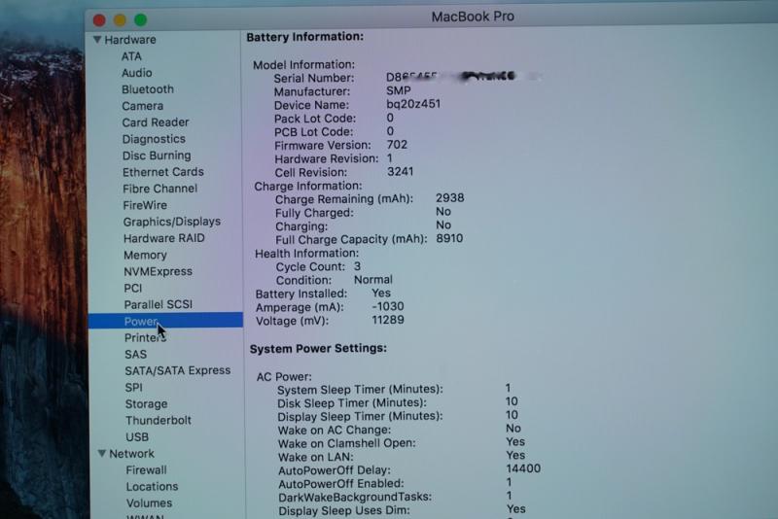Select Volumes under Network

click(x=149, y=503)
